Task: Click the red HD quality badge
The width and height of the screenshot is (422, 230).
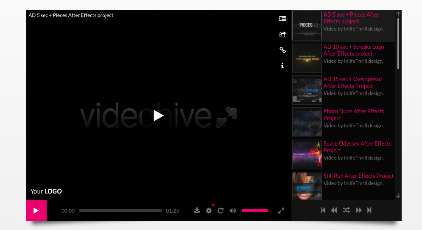Action: [x=213, y=205]
